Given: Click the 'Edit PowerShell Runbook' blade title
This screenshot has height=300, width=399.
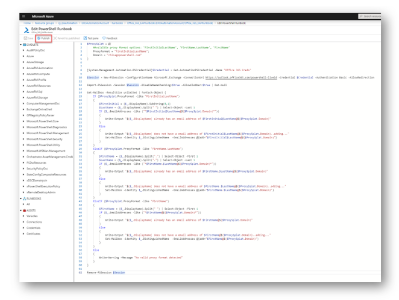Looking at the screenshot, I should [51, 29].
